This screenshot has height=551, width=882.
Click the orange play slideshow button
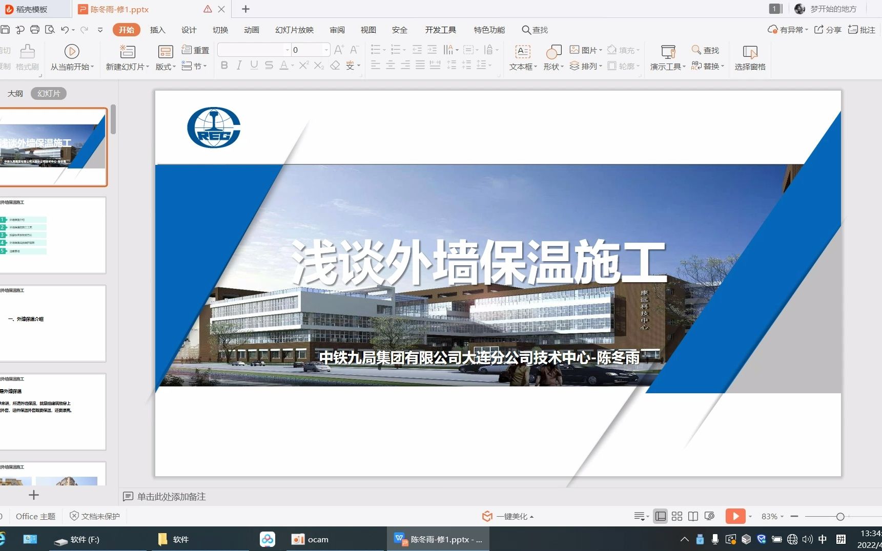pyautogui.click(x=735, y=516)
